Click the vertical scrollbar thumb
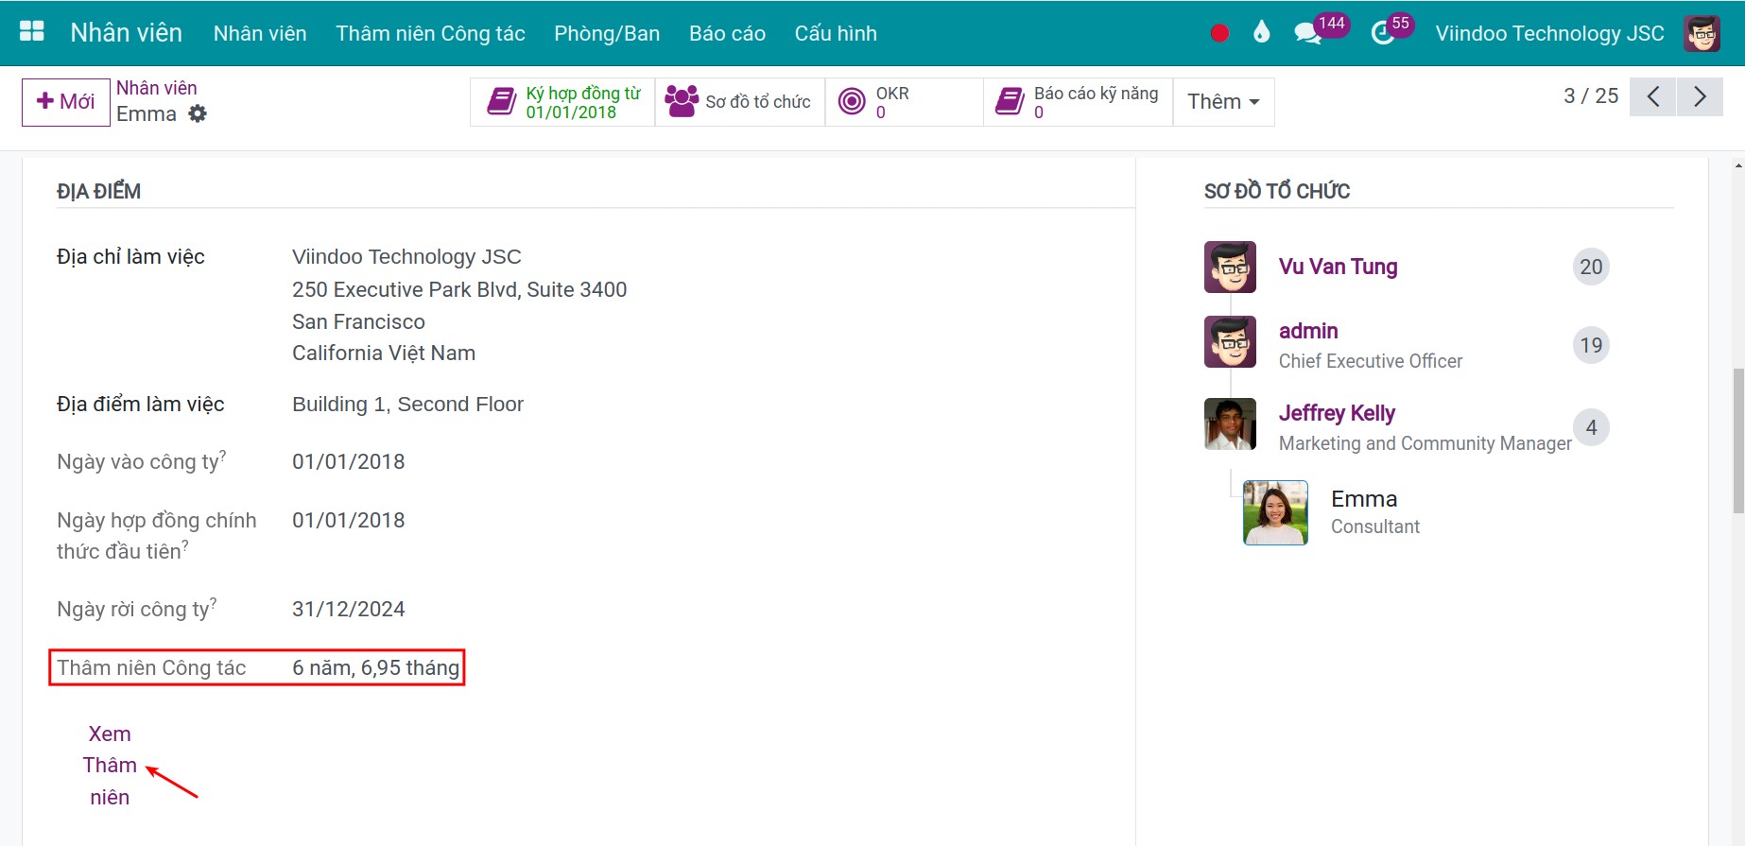 1738,440
